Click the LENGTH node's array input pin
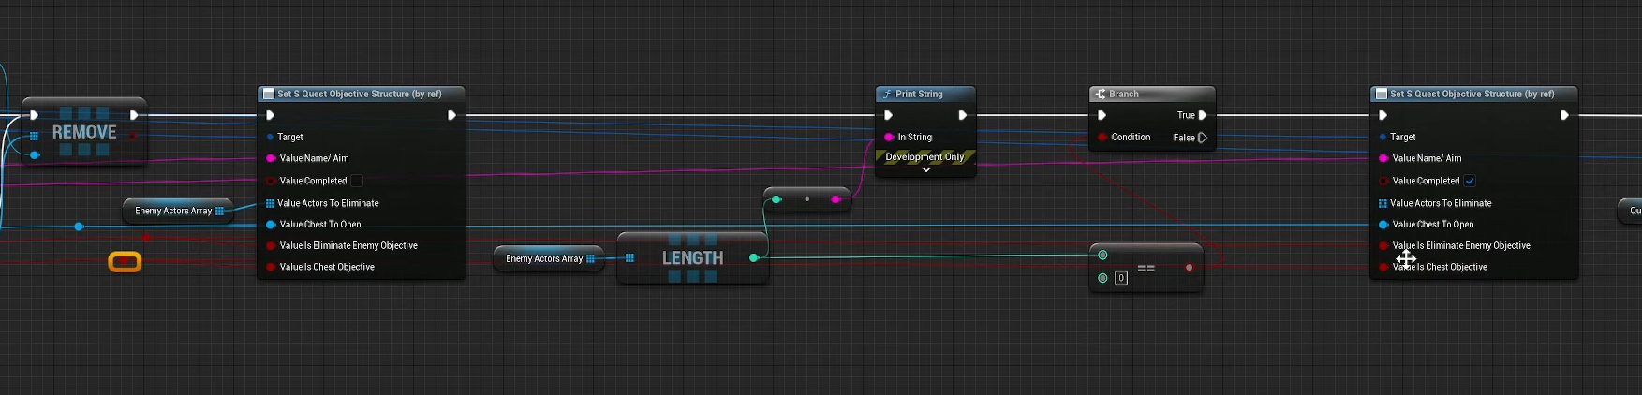 click(629, 258)
